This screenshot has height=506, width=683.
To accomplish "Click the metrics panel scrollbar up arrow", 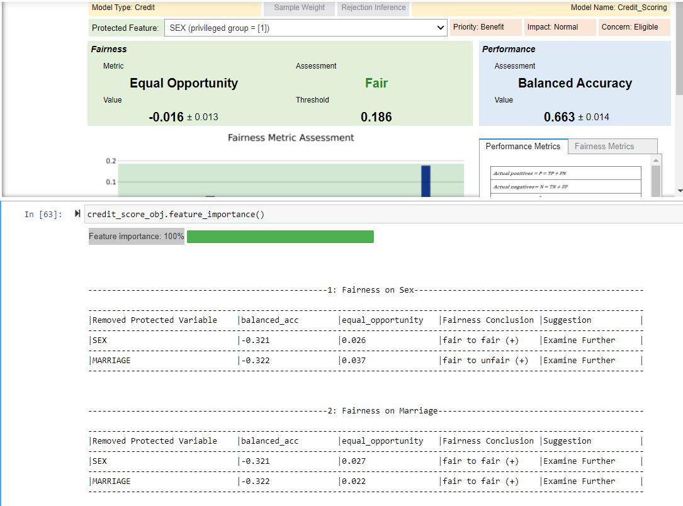I will [655, 160].
